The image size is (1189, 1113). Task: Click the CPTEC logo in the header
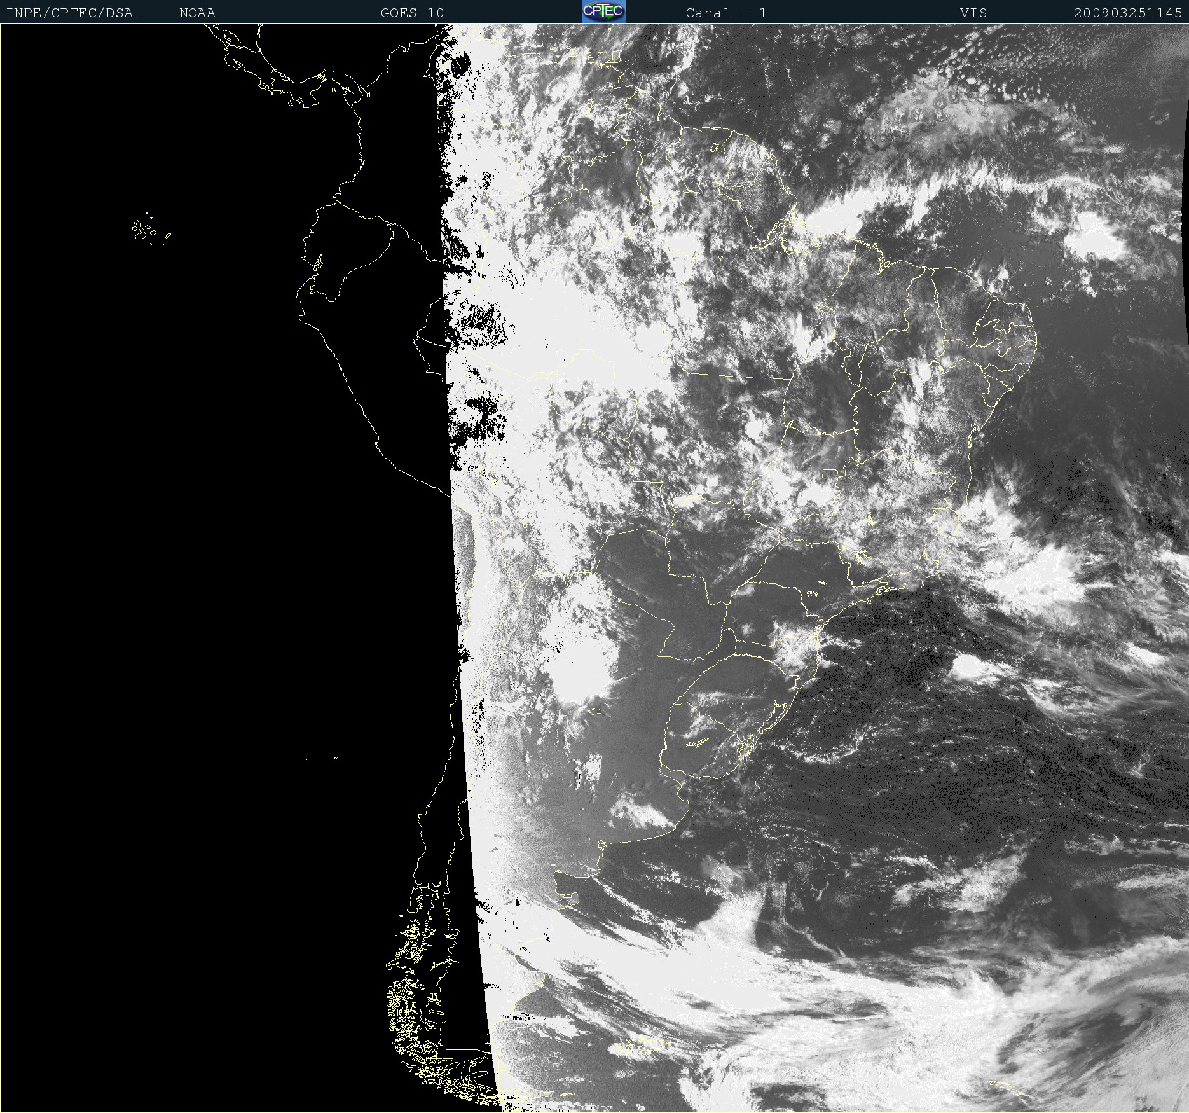click(604, 11)
